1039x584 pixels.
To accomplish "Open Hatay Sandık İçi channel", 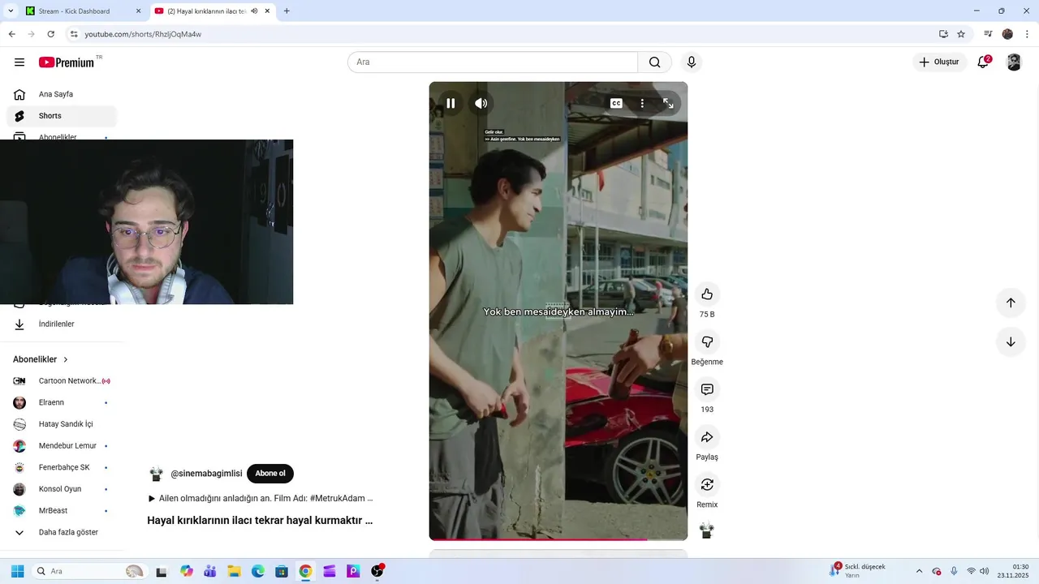I will pyautogui.click(x=62, y=424).
